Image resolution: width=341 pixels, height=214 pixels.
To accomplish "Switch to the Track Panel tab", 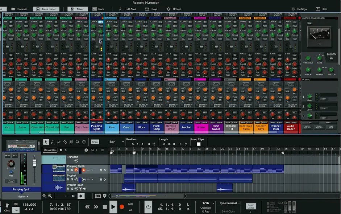I will [46, 9].
